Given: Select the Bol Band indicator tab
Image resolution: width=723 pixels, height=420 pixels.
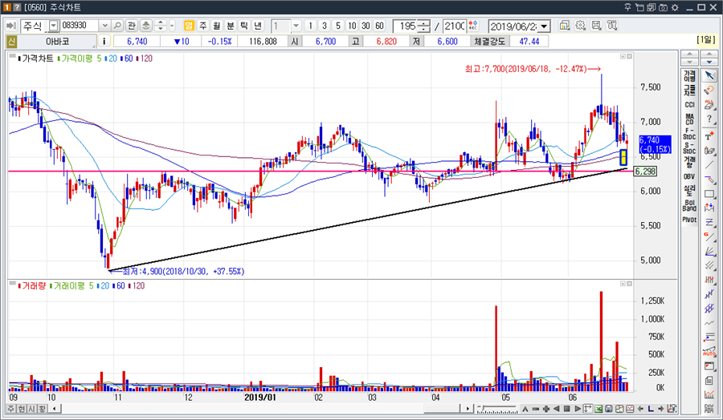Looking at the screenshot, I should (689, 205).
